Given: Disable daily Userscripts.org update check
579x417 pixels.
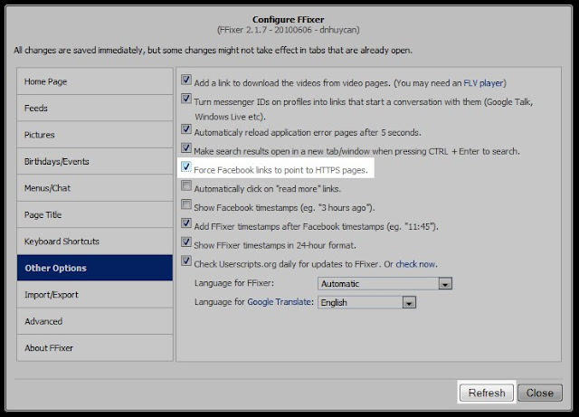Looking at the screenshot, I should (186, 261).
